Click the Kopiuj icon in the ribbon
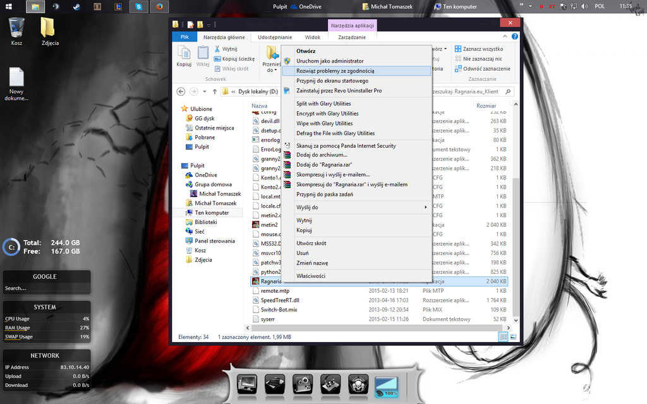Image resolution: width=647 pixels, height=404 pixels. point(184,56)
